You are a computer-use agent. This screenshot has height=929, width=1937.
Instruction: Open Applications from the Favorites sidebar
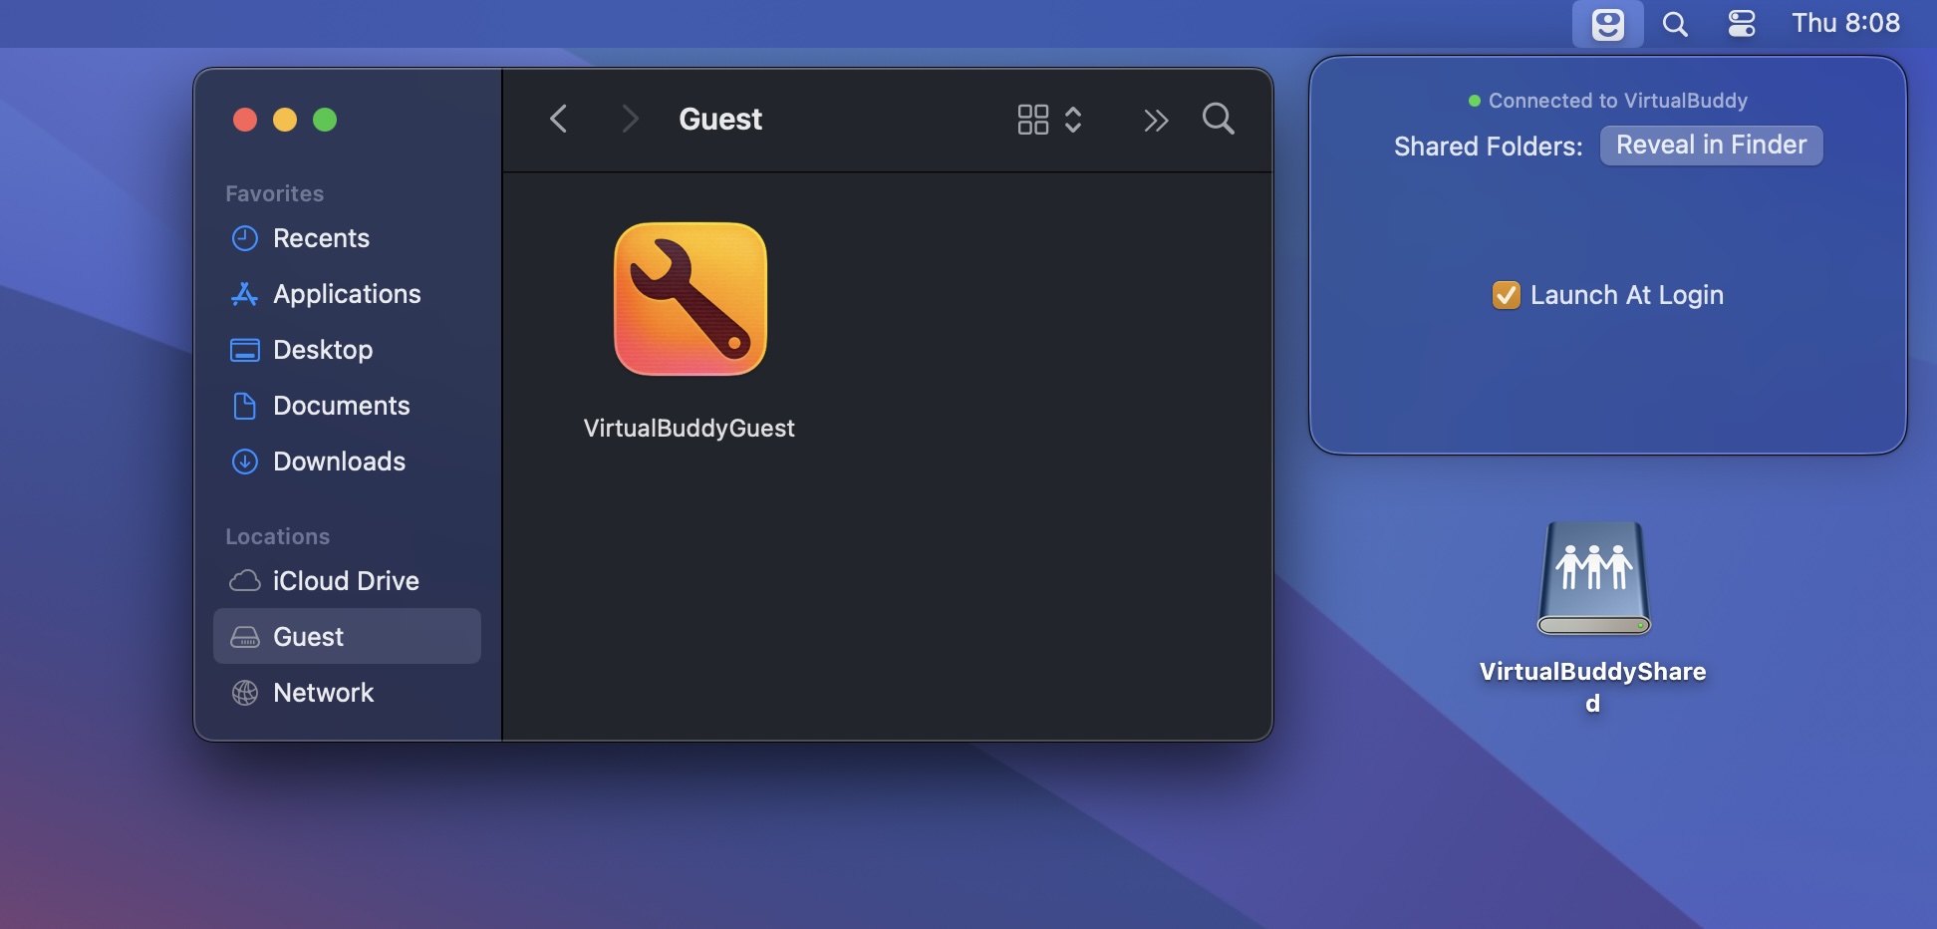pyautogui.click(x=346, y=294)
